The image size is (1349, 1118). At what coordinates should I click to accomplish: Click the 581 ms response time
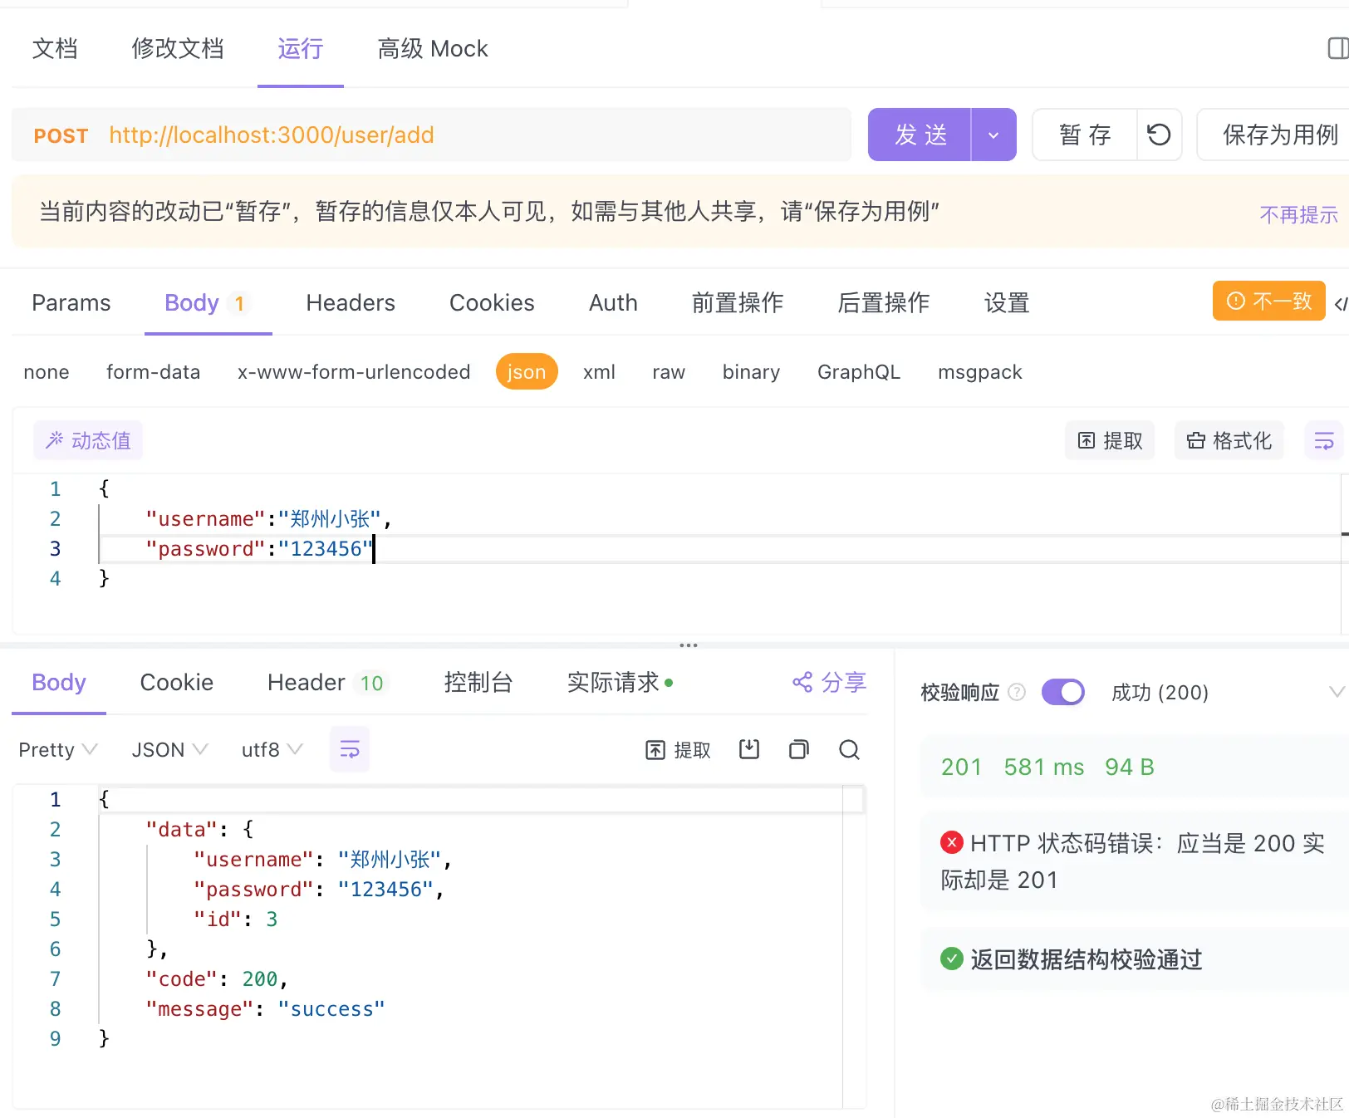click(1044, 767)
